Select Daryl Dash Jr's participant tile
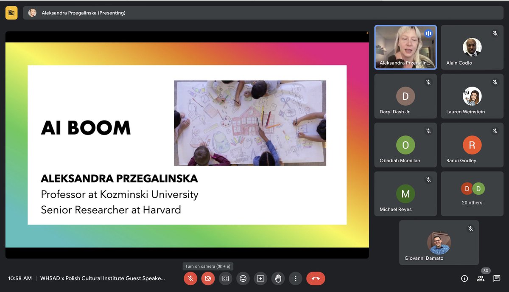This screenshot has width=509, height=292. [x=406, y=96]
